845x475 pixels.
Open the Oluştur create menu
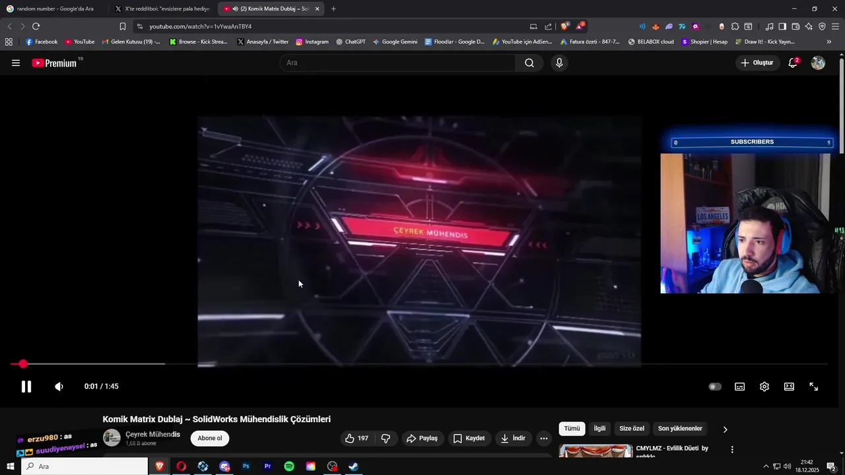point(757,63)
